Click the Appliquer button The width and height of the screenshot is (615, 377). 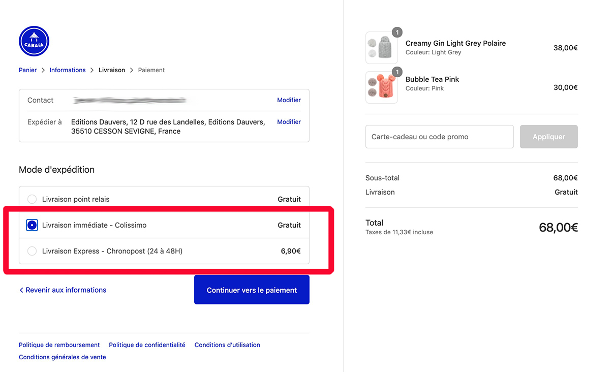point(549,137)
